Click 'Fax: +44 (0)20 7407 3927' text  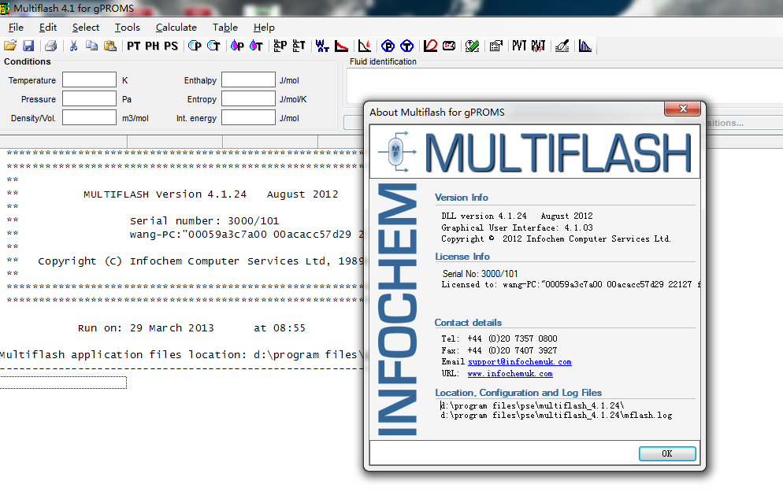tap(499, 350)
